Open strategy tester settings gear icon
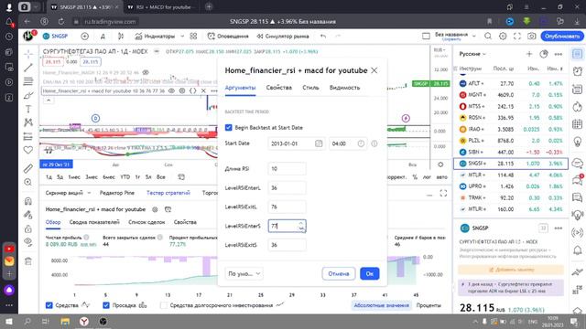Screen dimensions: 586x329 click(x=155, y=209)
